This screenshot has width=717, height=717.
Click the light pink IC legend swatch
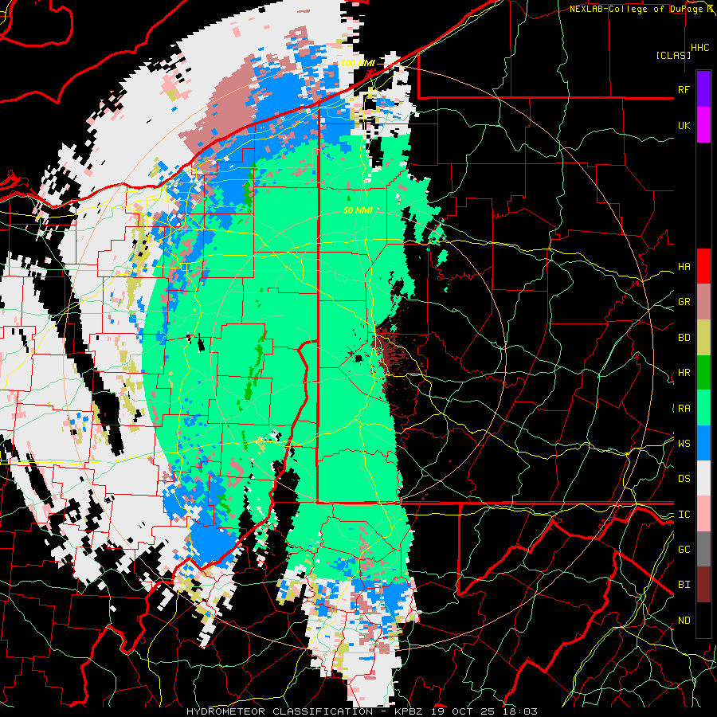(703, 514)
